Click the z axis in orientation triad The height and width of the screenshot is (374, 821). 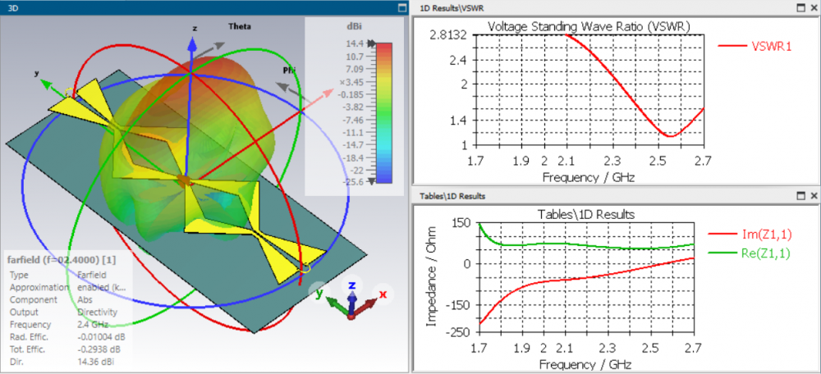point(351,285)
